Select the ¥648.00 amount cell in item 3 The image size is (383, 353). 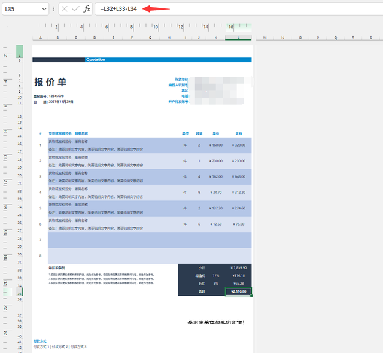[x=238, y=176]
